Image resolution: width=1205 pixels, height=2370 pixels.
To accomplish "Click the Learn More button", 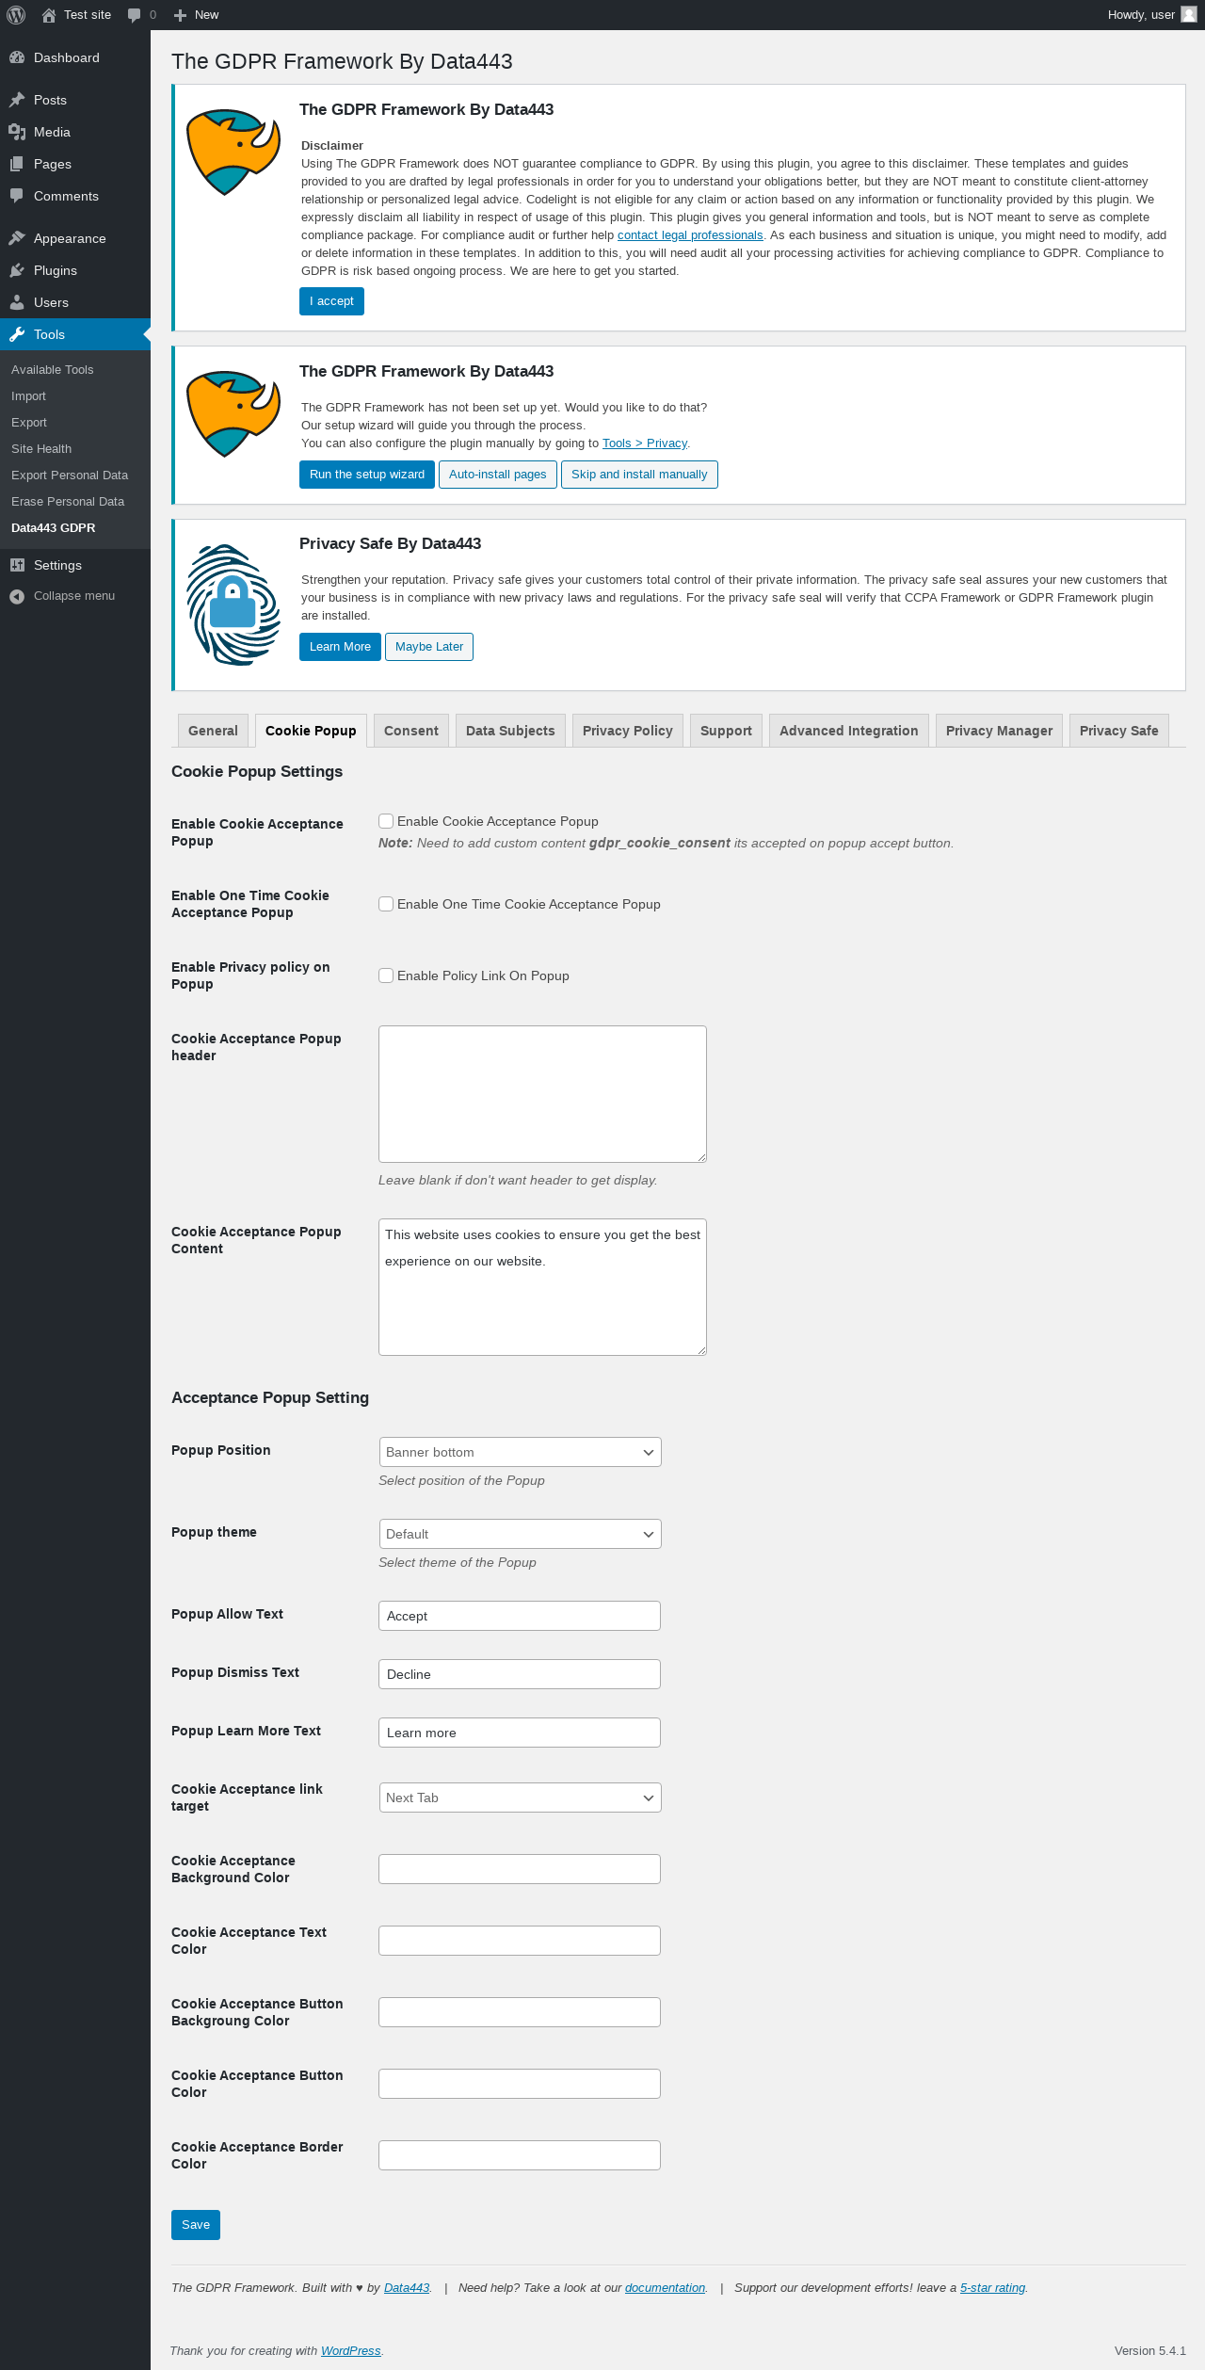I will point(340,647).
